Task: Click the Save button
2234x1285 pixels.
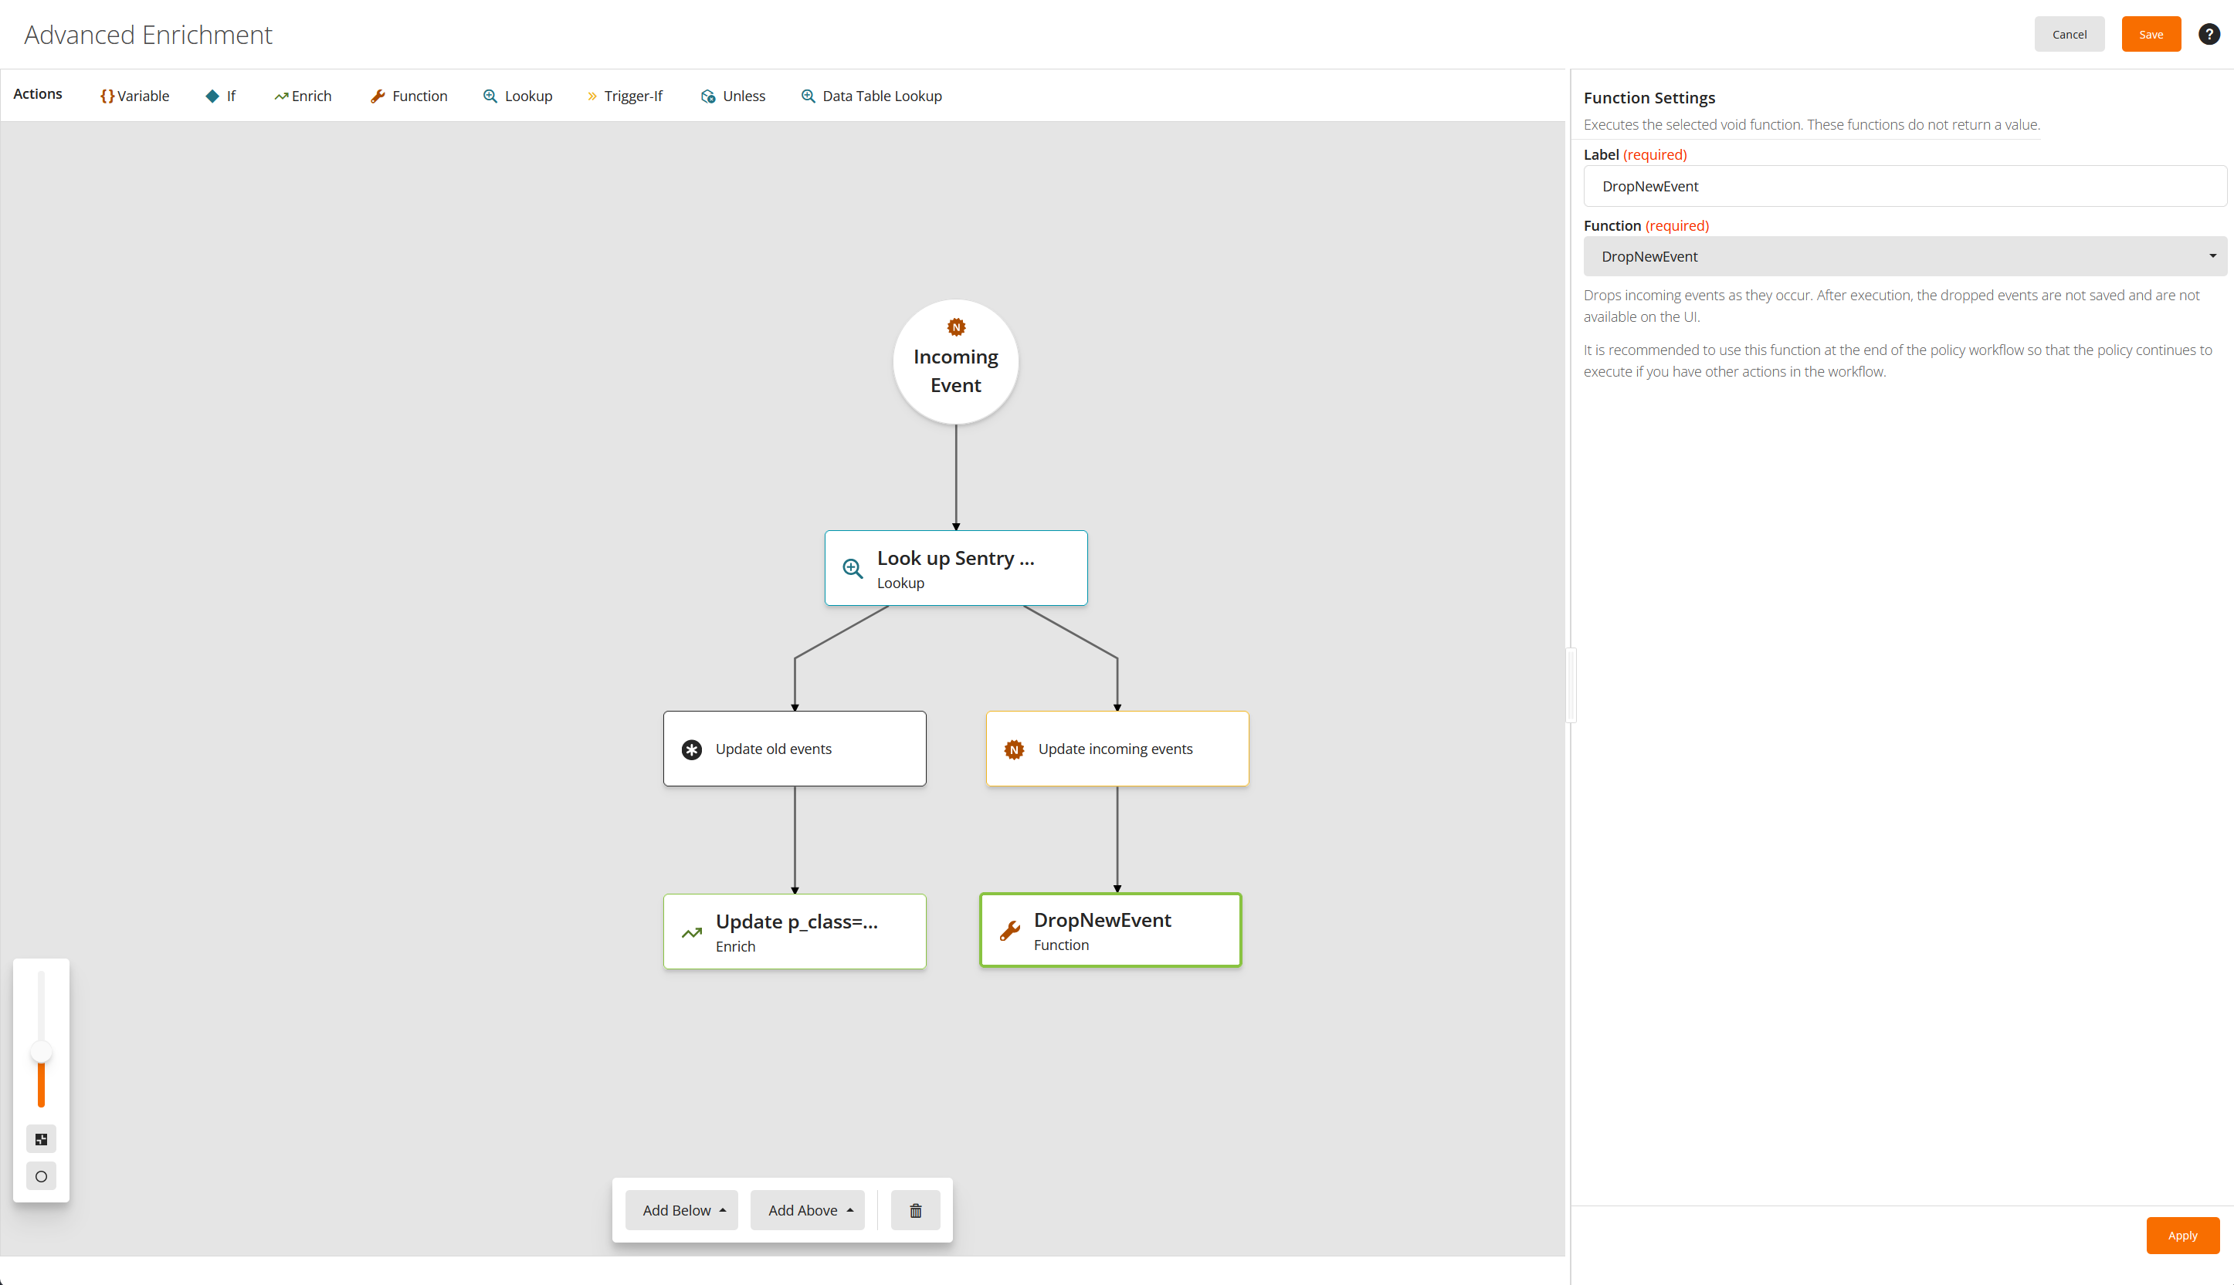Action: tap(2150, 35)
